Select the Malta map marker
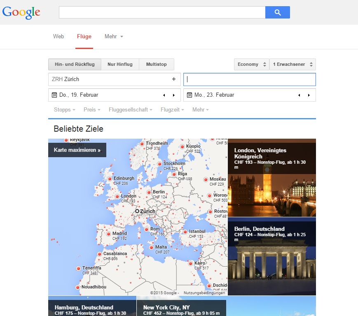 [x=151, y=247]
